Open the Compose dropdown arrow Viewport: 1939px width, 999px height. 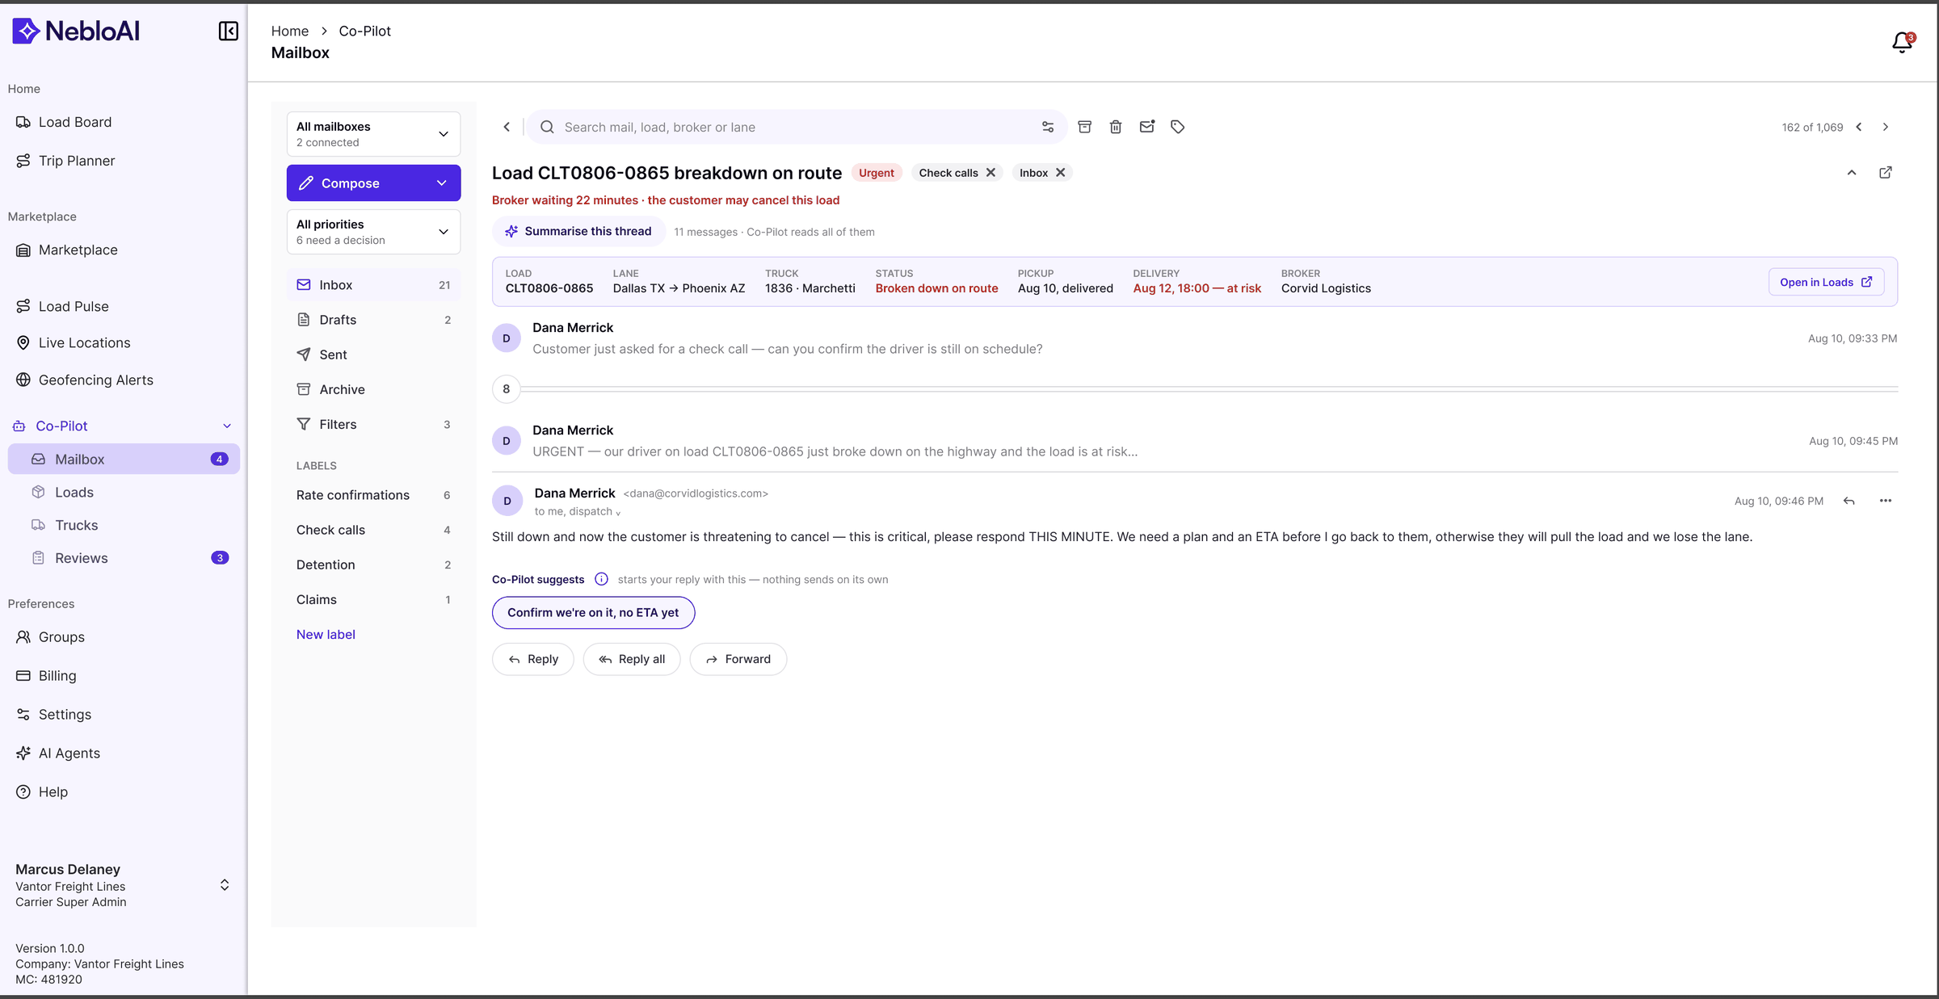[x=442, y=183]
